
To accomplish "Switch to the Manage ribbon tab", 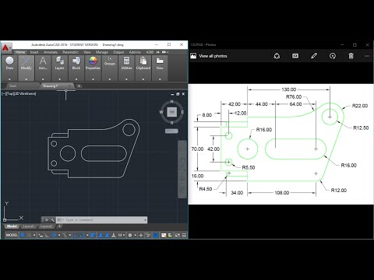I will 102,52.
